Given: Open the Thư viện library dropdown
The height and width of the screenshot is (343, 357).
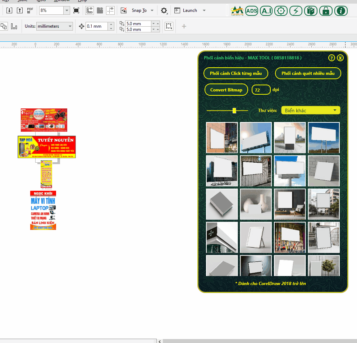Looking at the screenshot, I should 310,110.
